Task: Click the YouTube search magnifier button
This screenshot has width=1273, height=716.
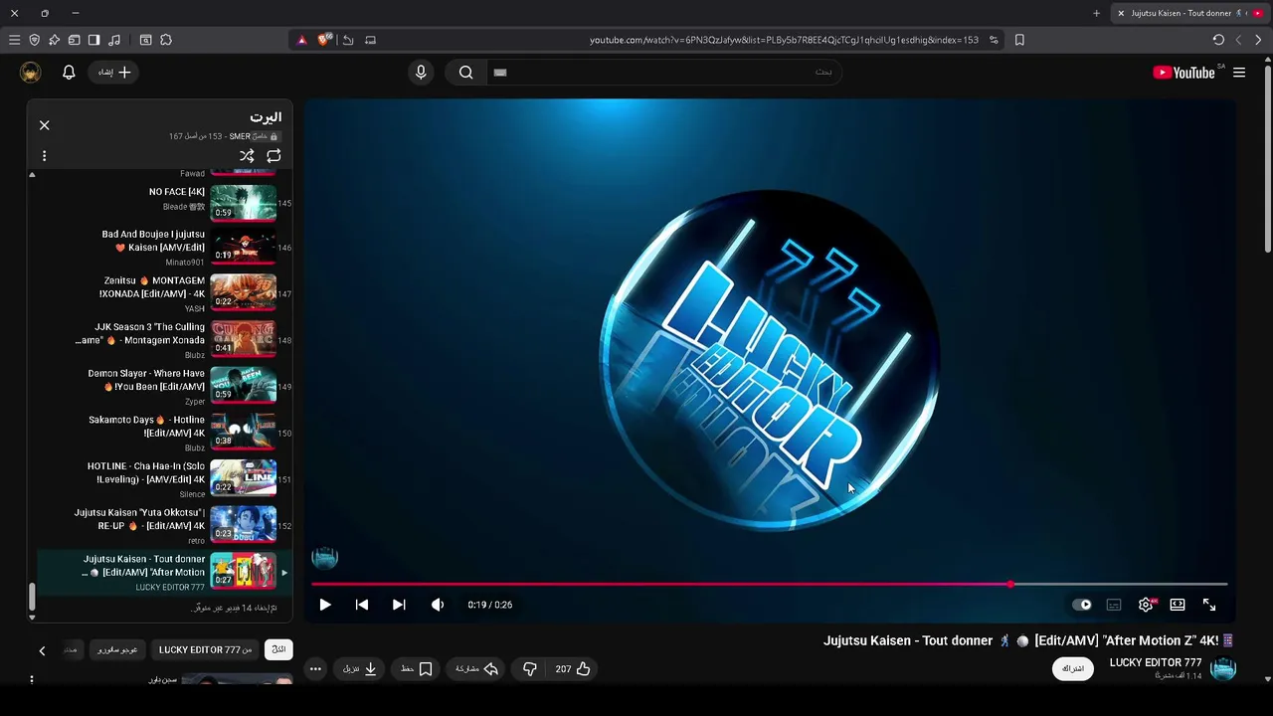Action: (x=465, y=72)
